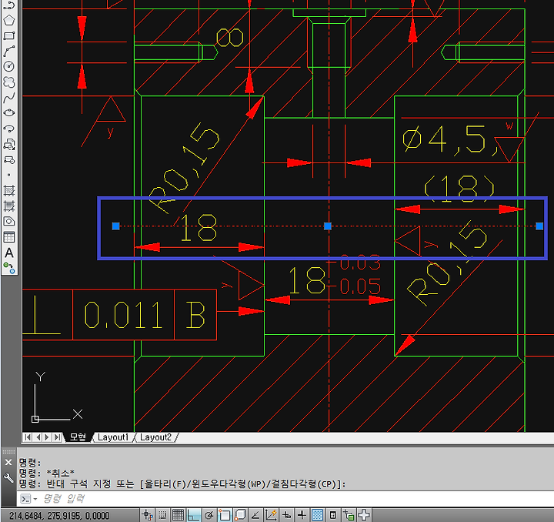Viewport: 554px width, 522px height.
Task: Open the Hatch tool
Action: (x=8, y=190)
